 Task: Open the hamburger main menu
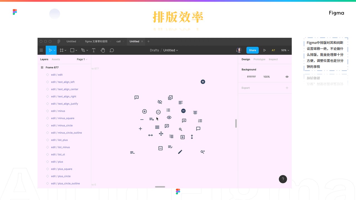click(x=41, y=50)
